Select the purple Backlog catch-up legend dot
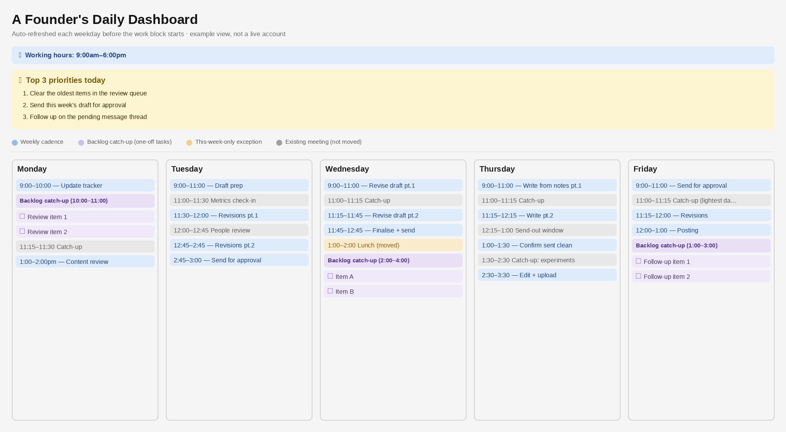 pos(81,143)
